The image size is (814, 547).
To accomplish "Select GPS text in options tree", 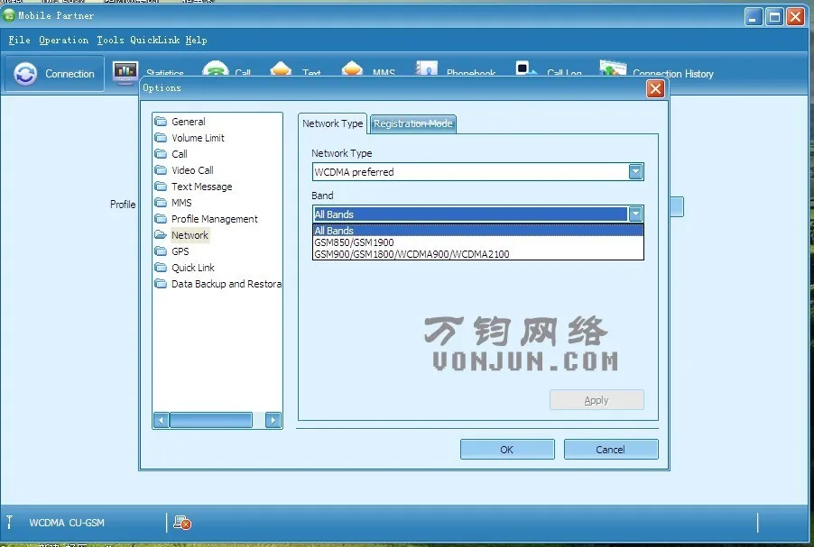I will [180, 251].
